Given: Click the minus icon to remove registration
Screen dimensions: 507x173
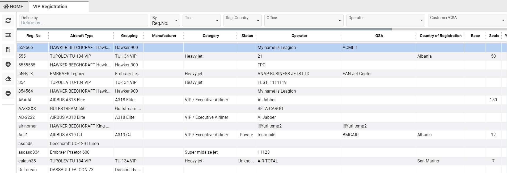Looking at the screenshot, I should (8, 93).
